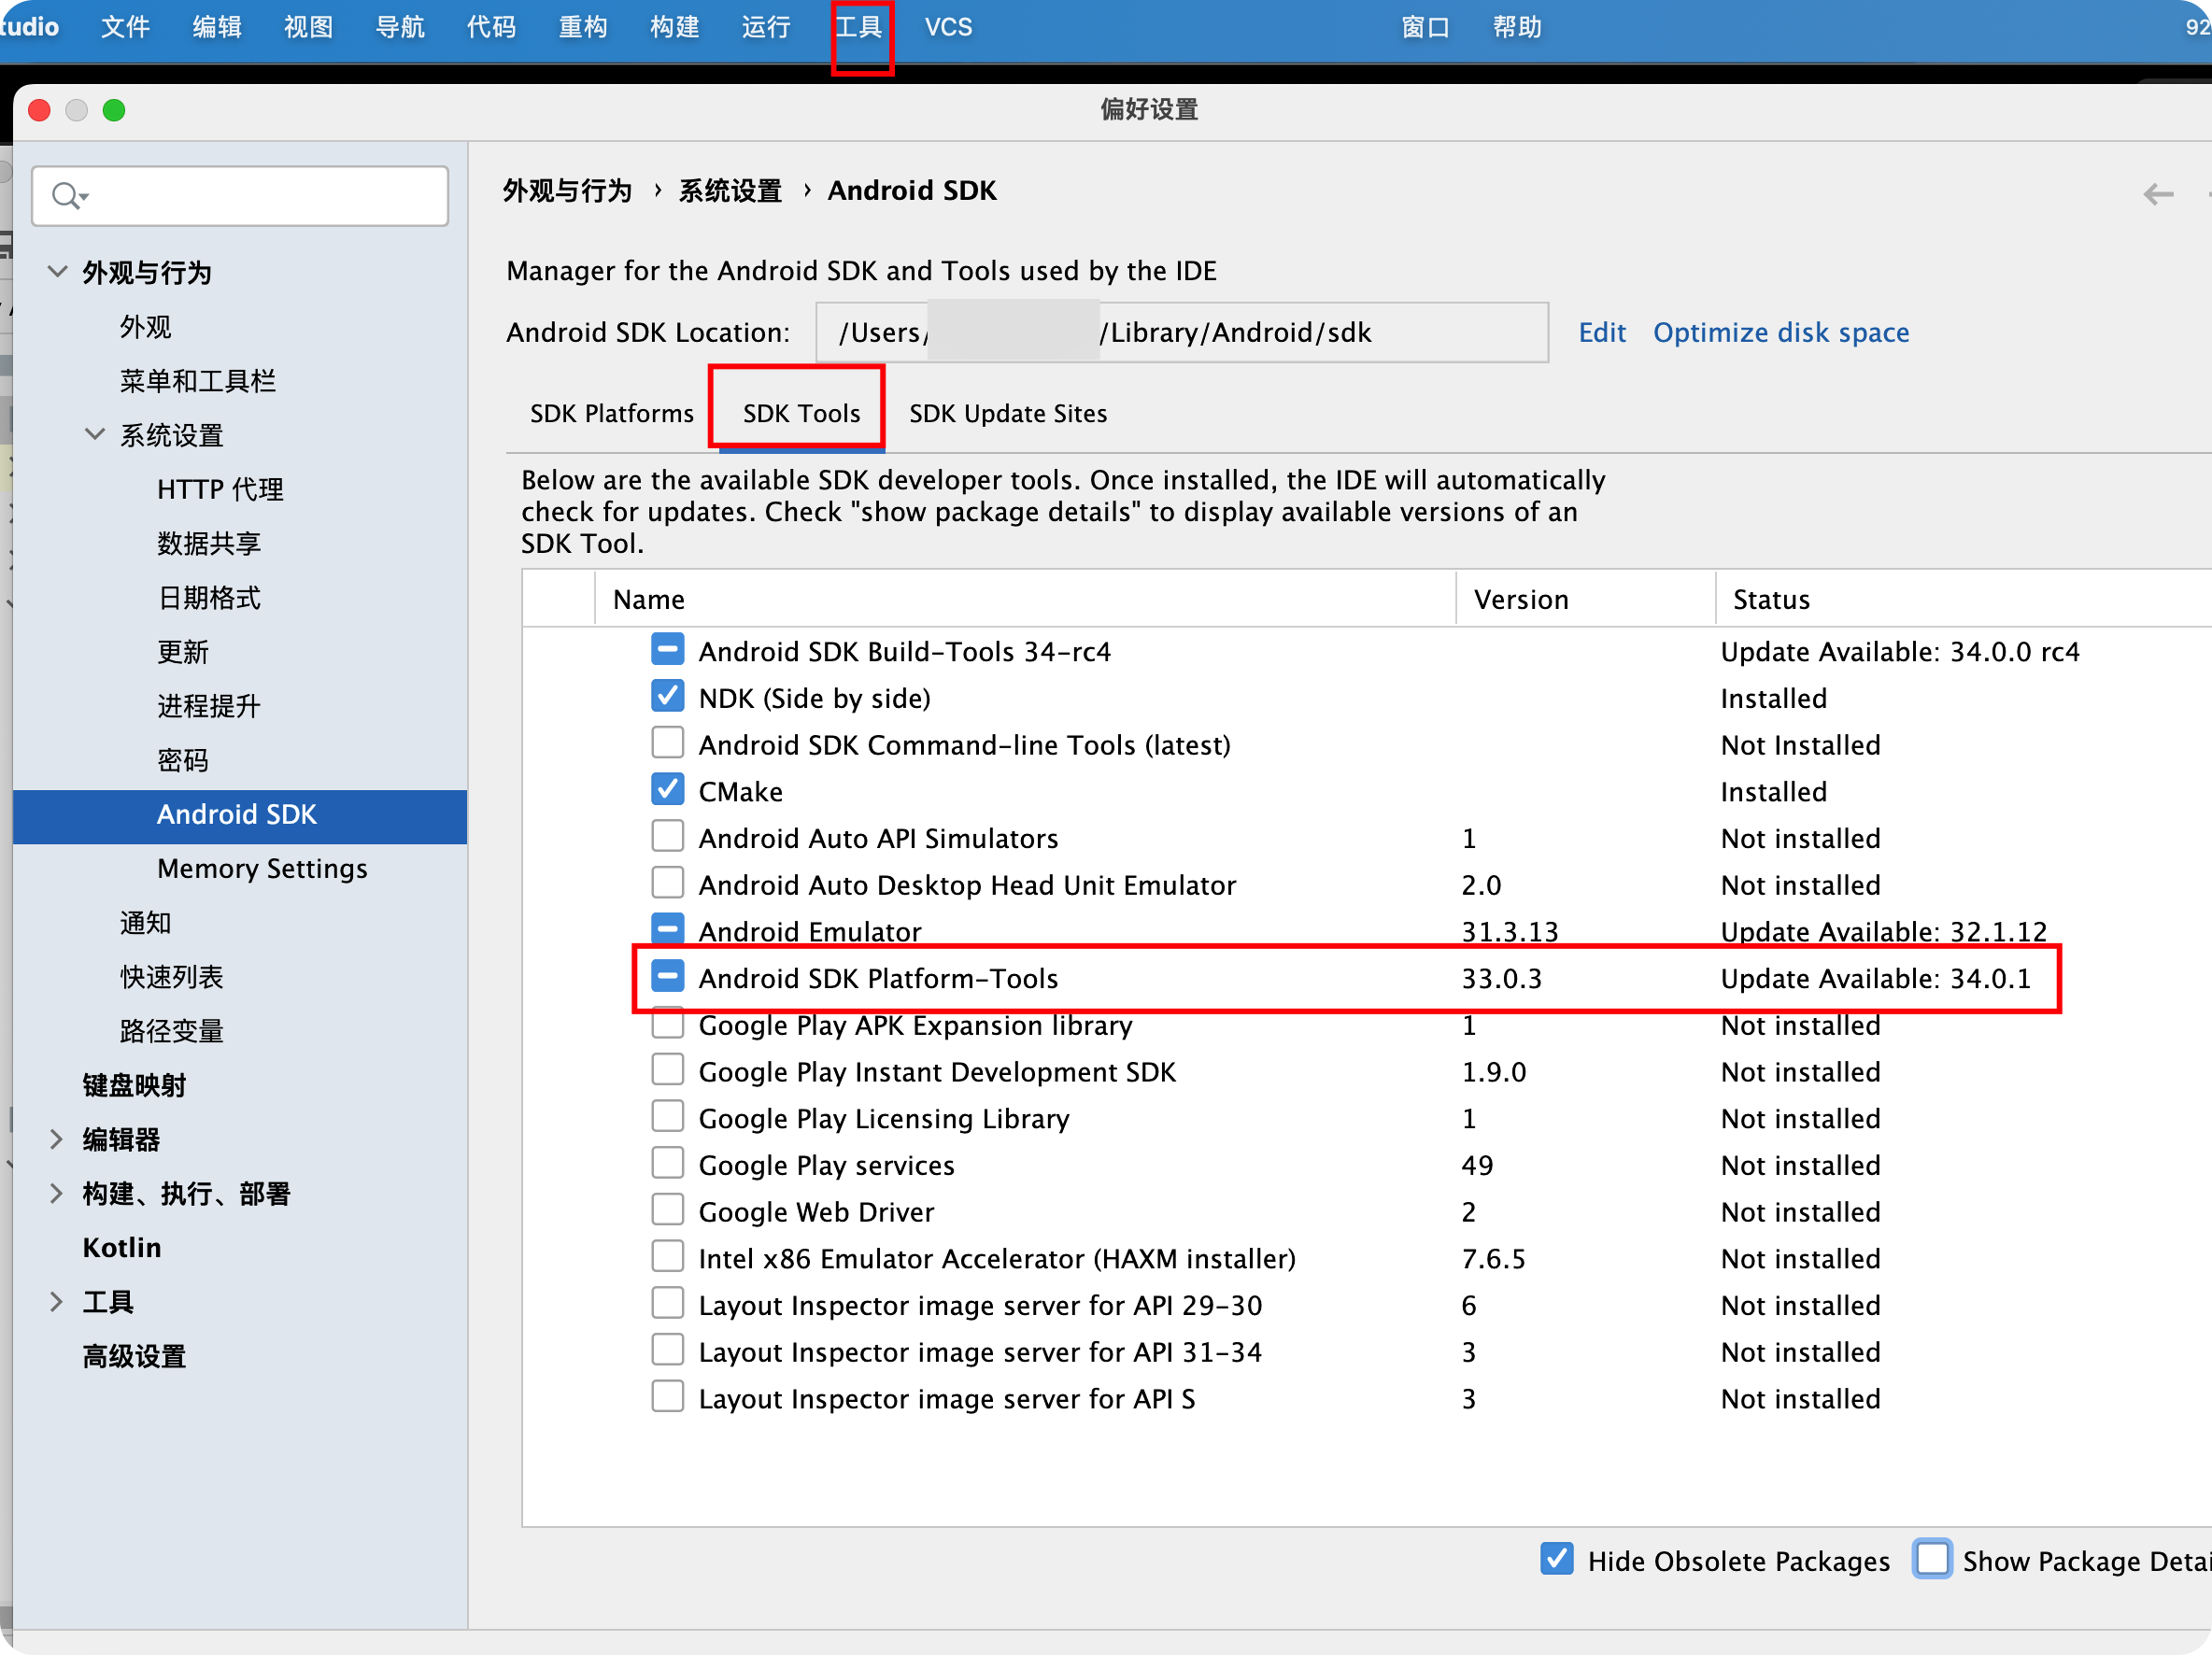Toggle Android SDK Platform-Tools checkbox
Image resolution: width=2212 pixels, height=1655 pixels.
[667, 977]
